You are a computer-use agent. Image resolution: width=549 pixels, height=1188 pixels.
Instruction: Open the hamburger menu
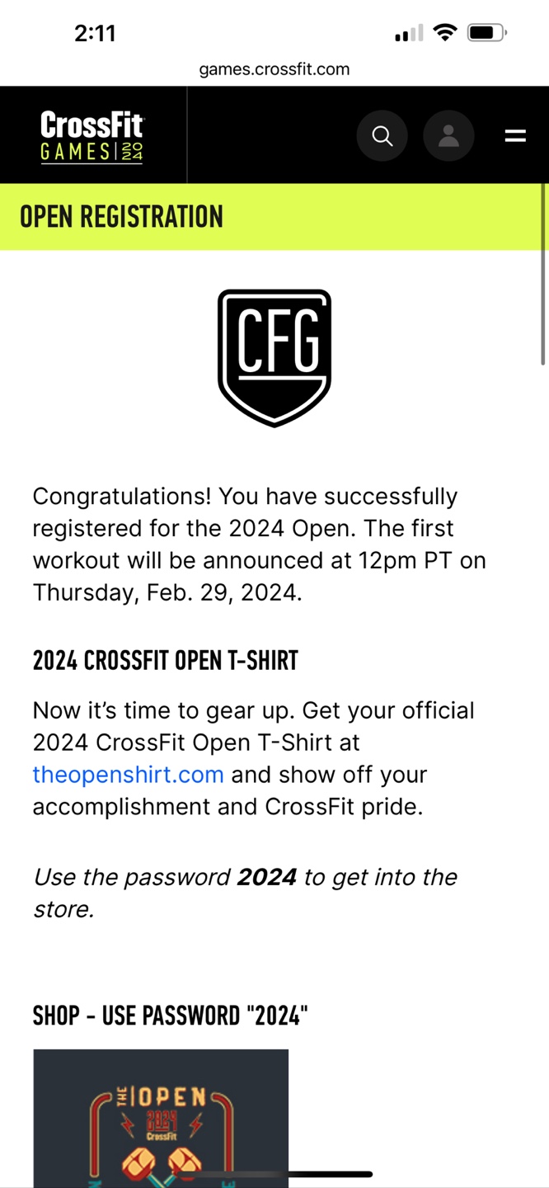(515, 136)
